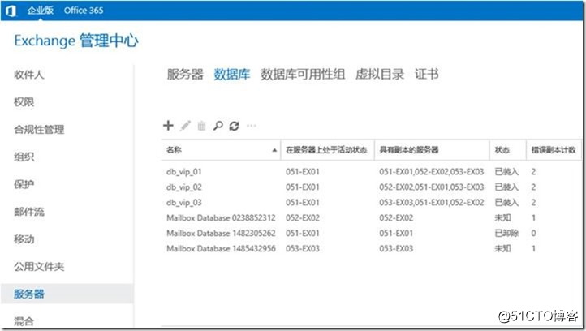Image resolution: width=586 pixels, height=331 pixels.
Task: Select Mailbox Database 1482305262 row
Action: (x=371, y=233)
